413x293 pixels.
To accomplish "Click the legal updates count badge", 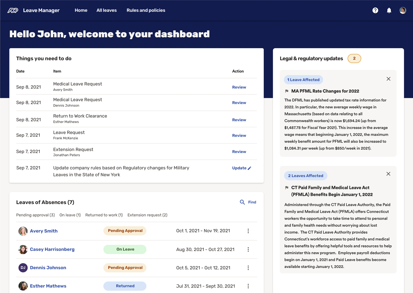I will pyautogui.click(x=354, y=59).
